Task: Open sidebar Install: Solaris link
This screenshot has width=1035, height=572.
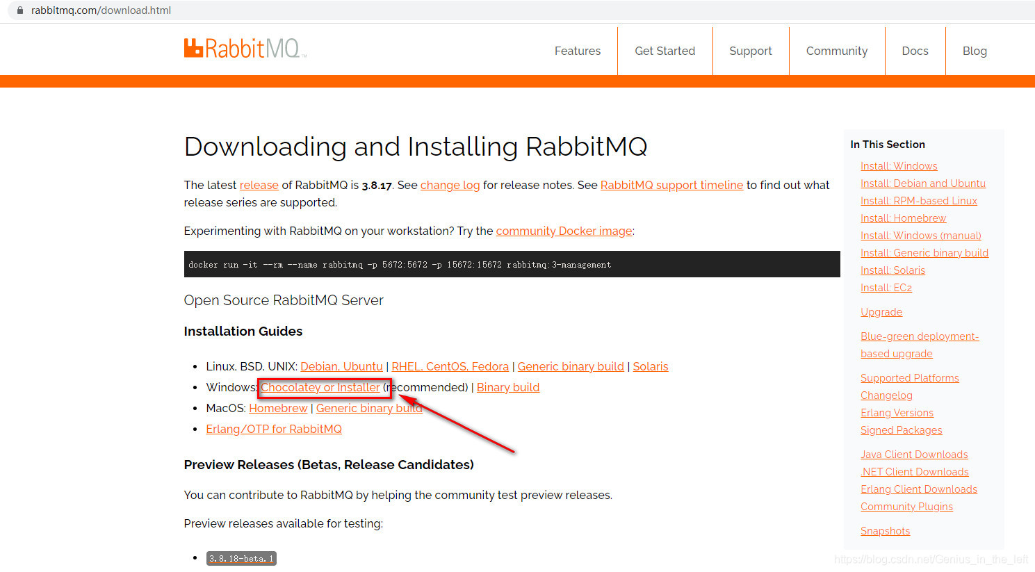Action: click(x=893, y=270)
